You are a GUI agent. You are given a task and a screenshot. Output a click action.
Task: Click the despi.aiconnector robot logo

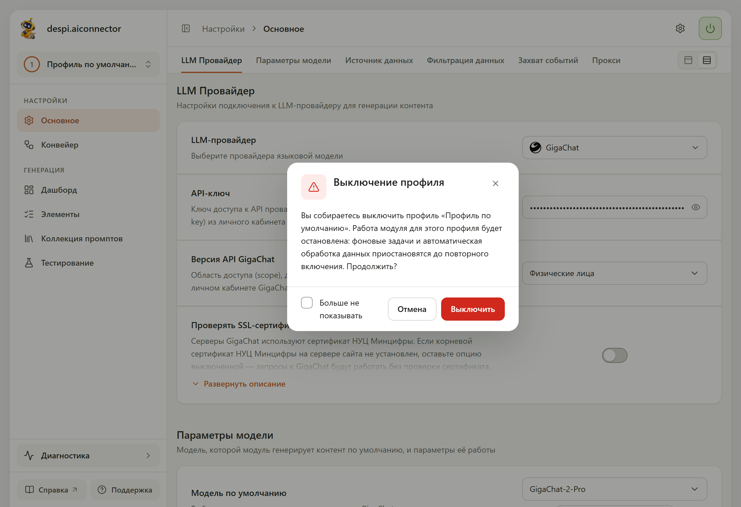(x=28, y=29)
